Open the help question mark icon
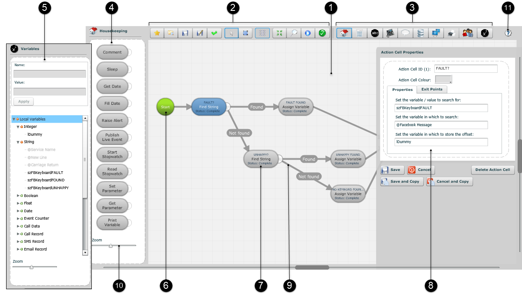522x294 pixels. (x=508, y=33)
